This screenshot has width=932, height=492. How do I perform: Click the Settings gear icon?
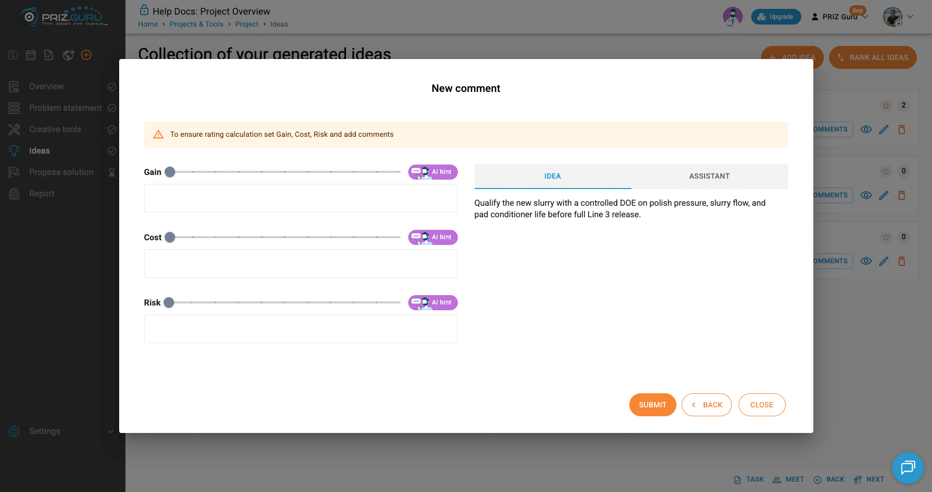pyautogui.click(x=14, y=431)
